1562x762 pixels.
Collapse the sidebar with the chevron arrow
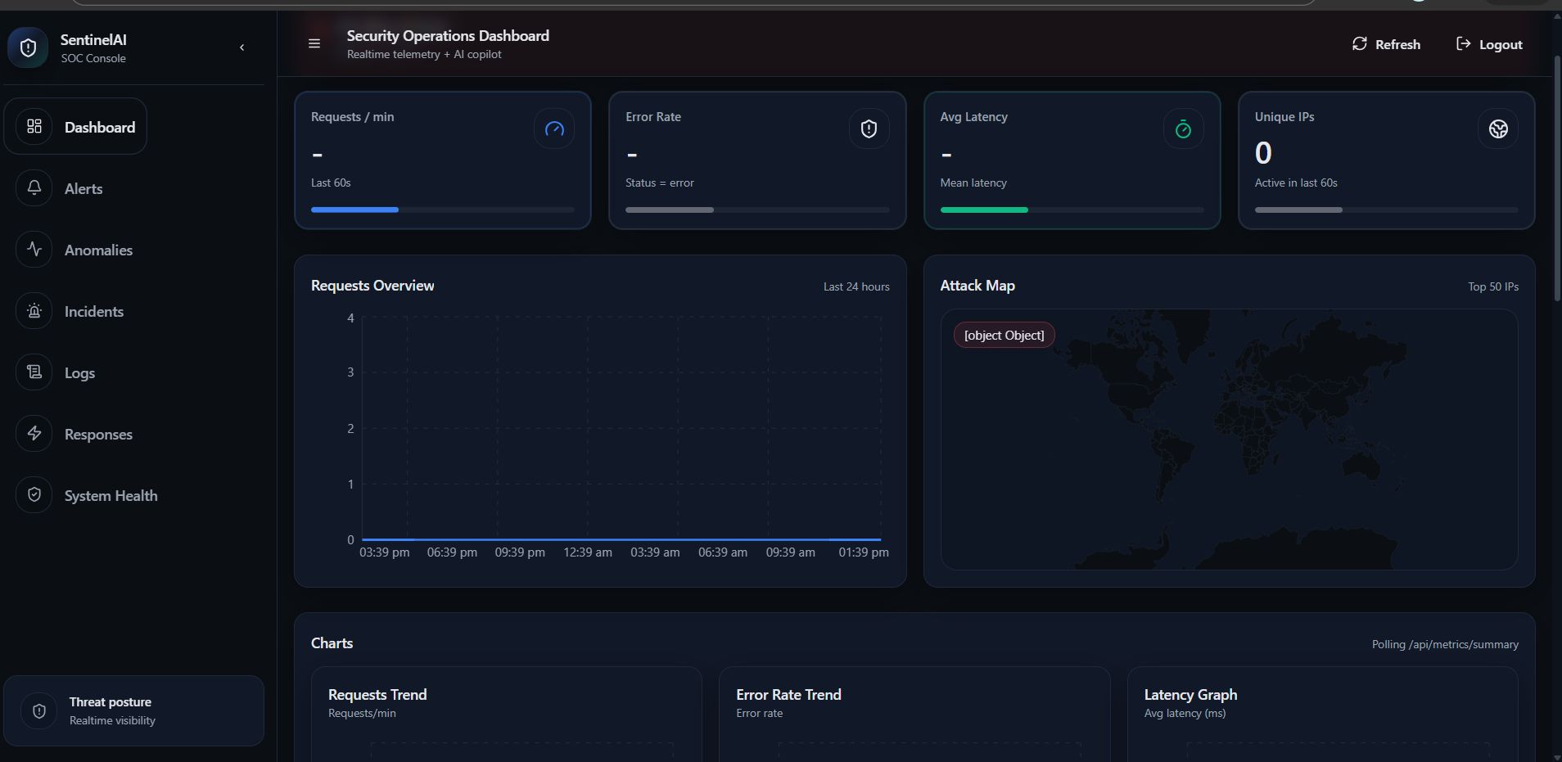tap(242, 47)
